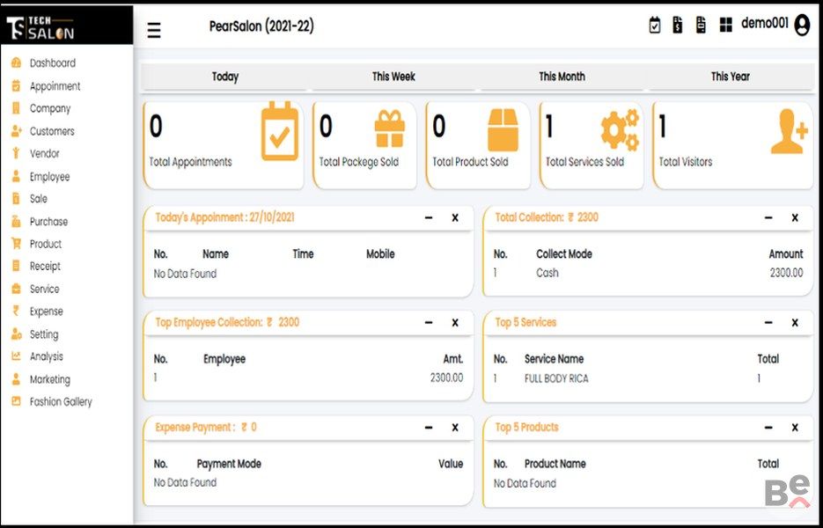Viewport: 823px width, 528px height.
Task: Close the Top Employee Collection panel
Action: click(x=455, y=323)
